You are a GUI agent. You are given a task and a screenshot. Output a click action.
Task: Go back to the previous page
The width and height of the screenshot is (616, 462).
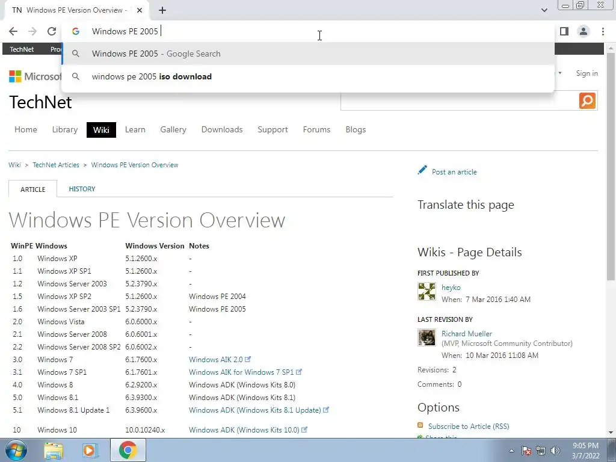point(13,31)
